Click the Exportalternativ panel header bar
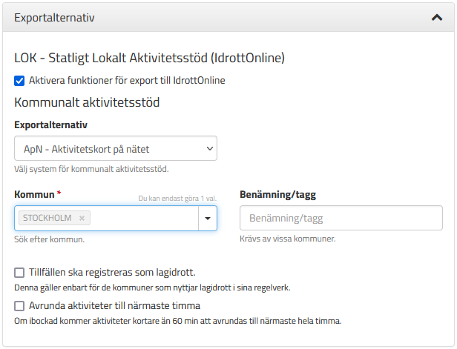The image size is (457, 349). click(228, 18)
